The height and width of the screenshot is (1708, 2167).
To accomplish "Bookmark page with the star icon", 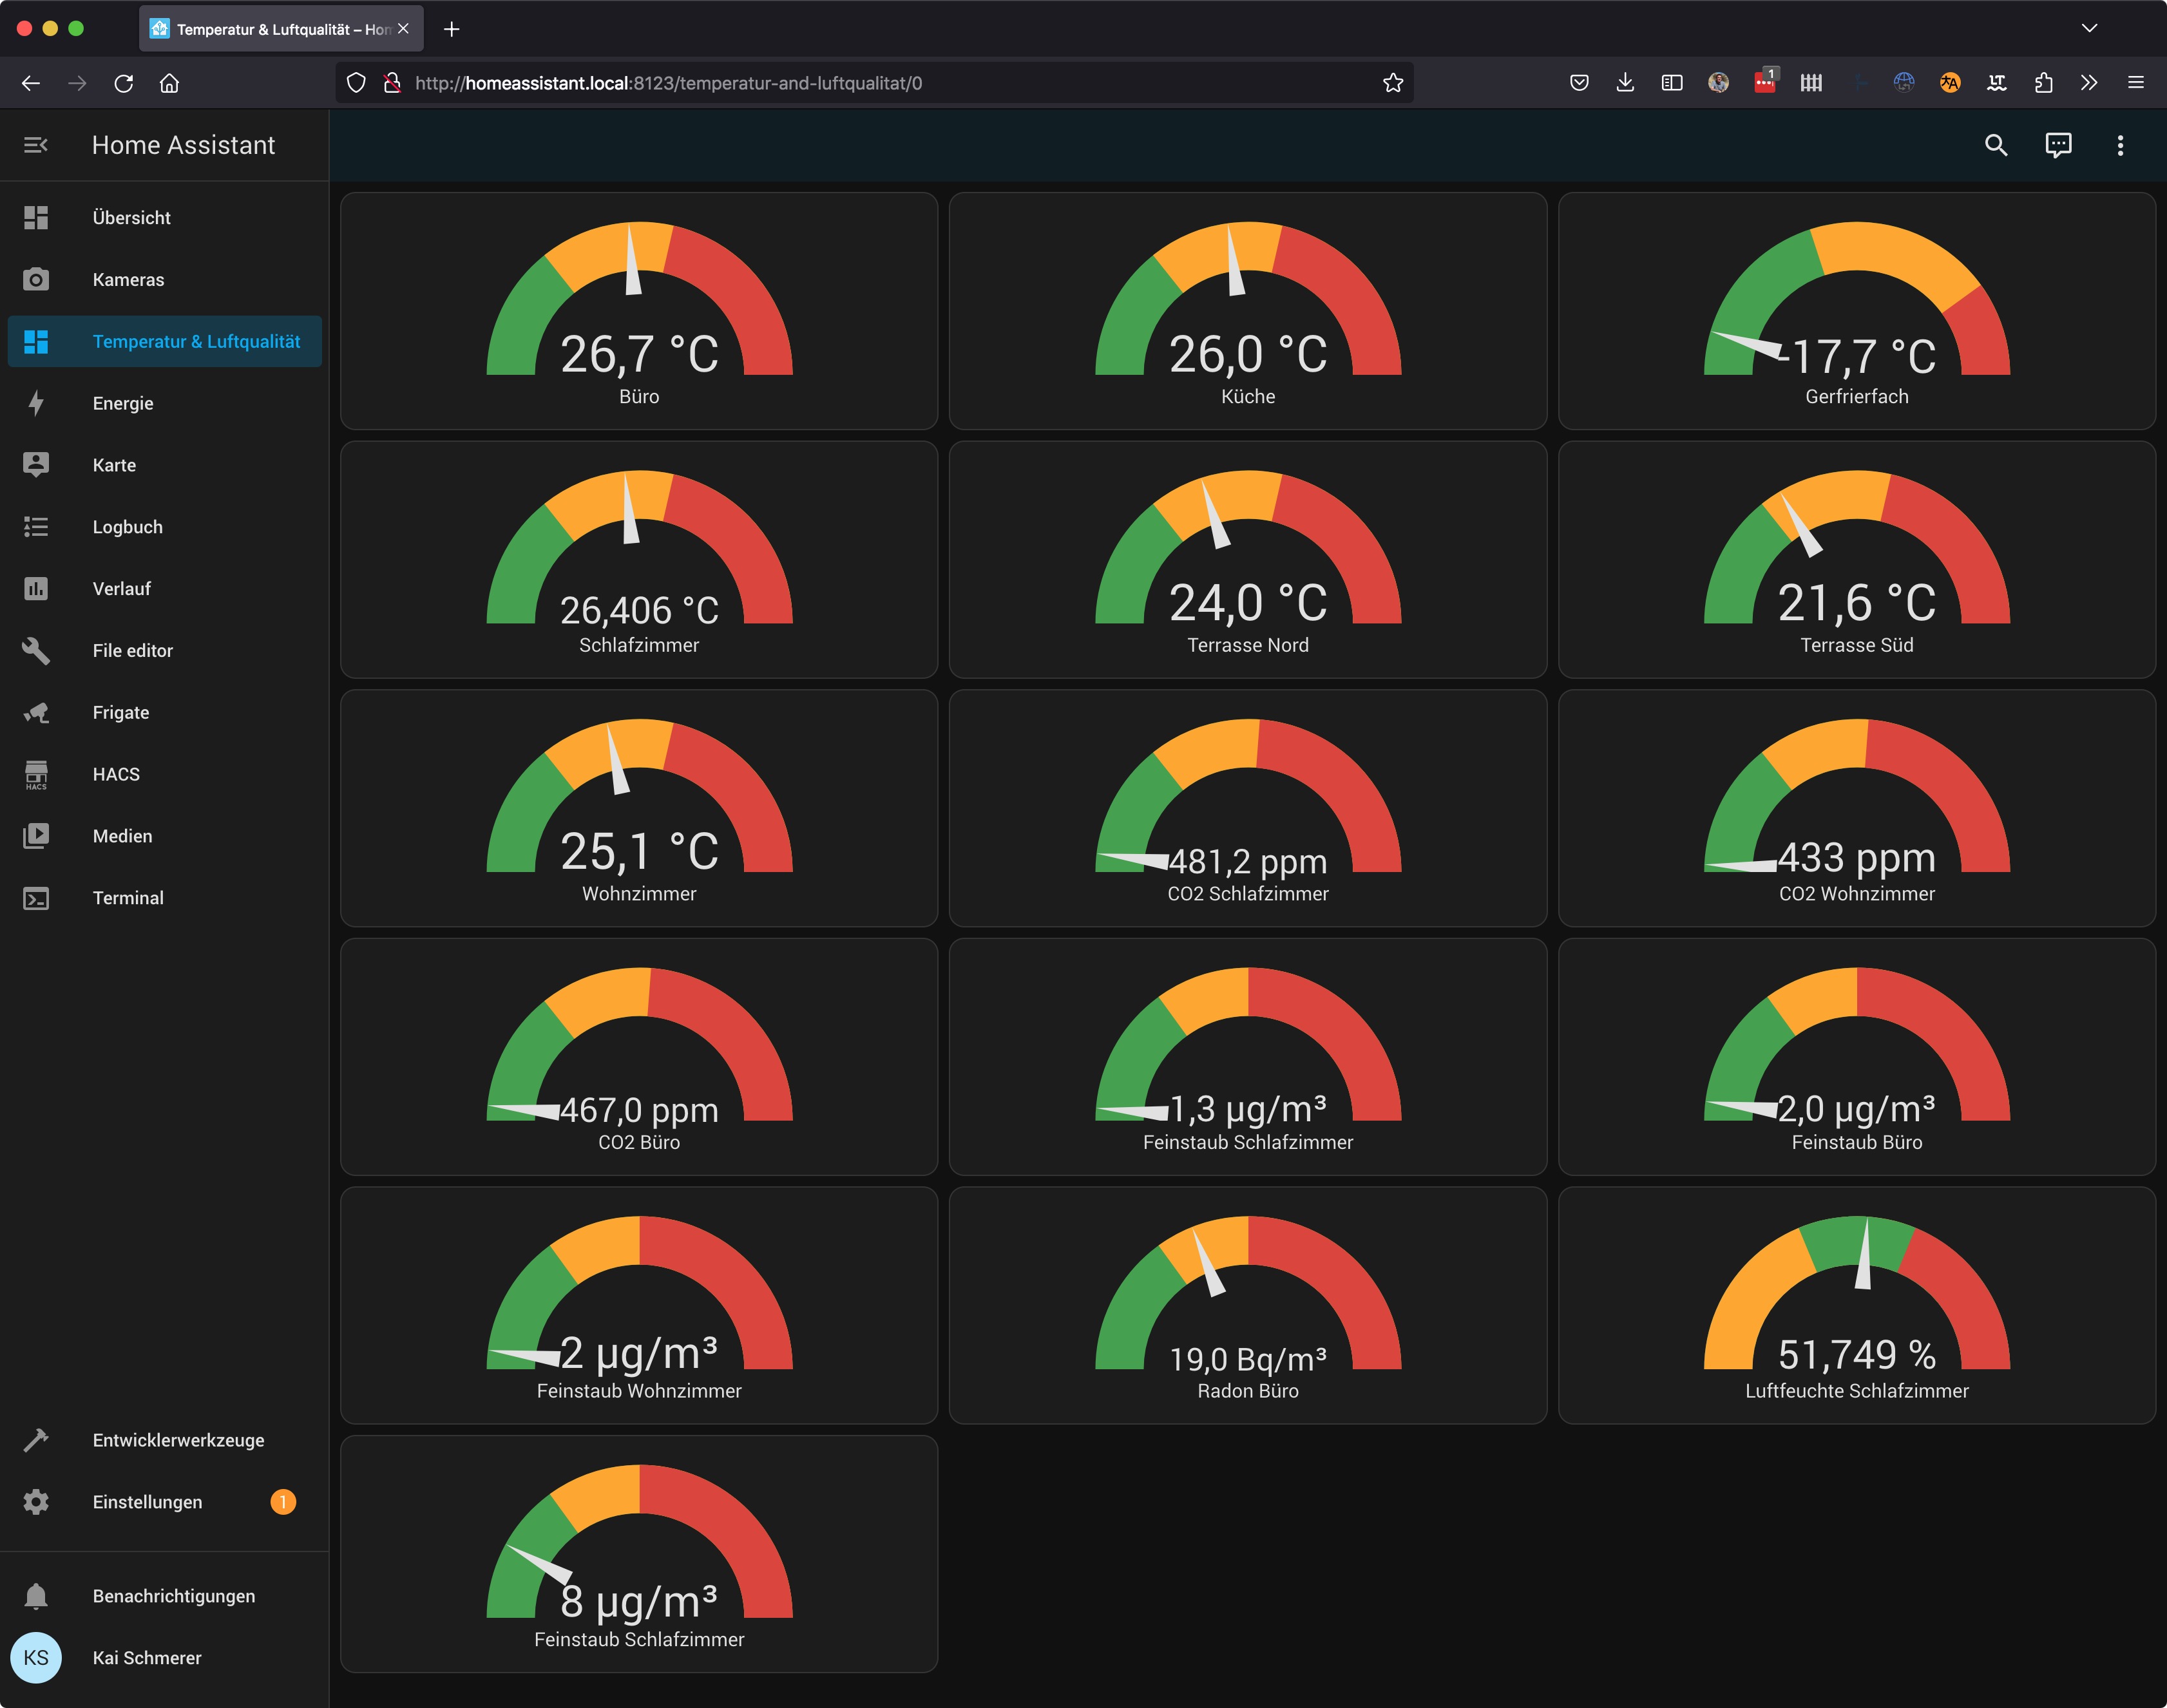I will pyautogui.click(x=1392, y=83).
